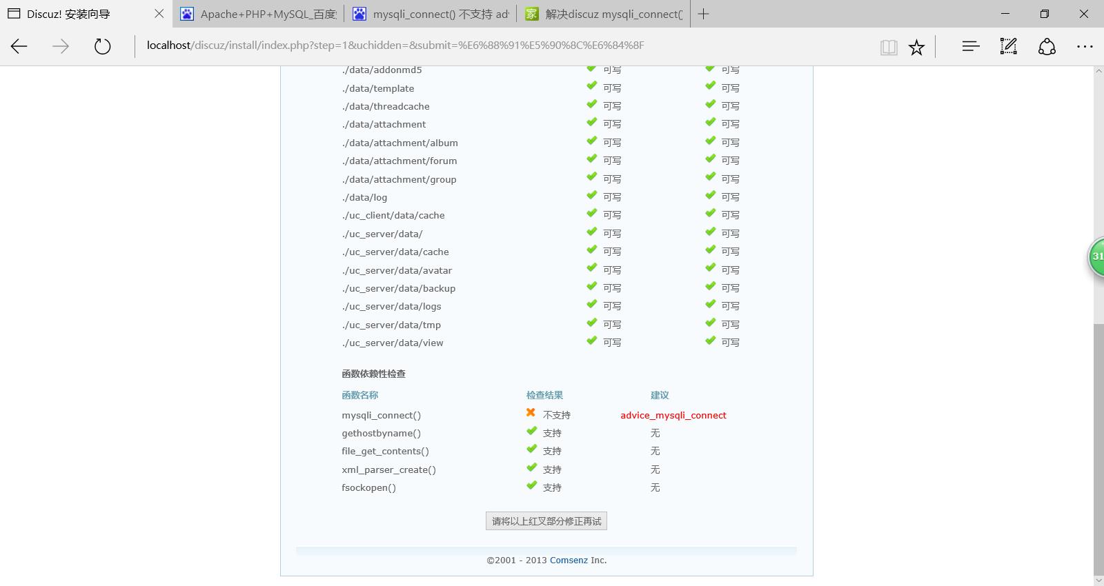
Task: Refresh the Discuz install page
Action: (x=102, y=46)
